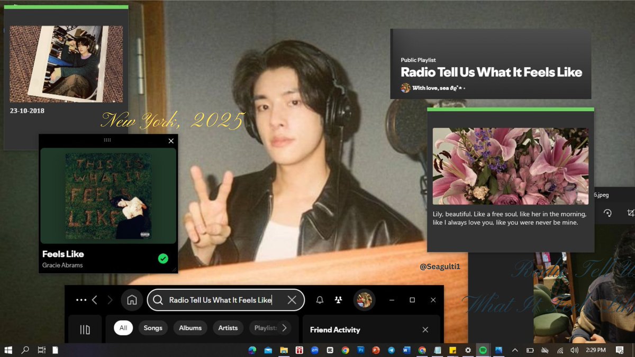This screenshot has height=357, width=635.
Task: Select the Artists filter chip
Action: coord(228,328)
